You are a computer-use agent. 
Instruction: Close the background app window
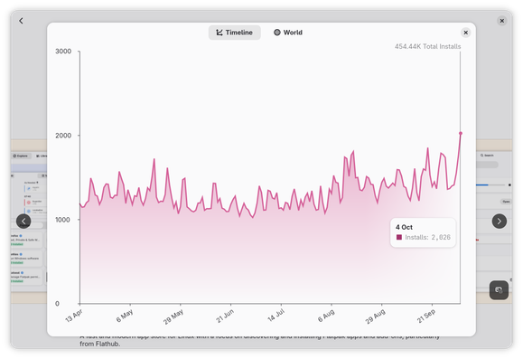coord(501,21)
